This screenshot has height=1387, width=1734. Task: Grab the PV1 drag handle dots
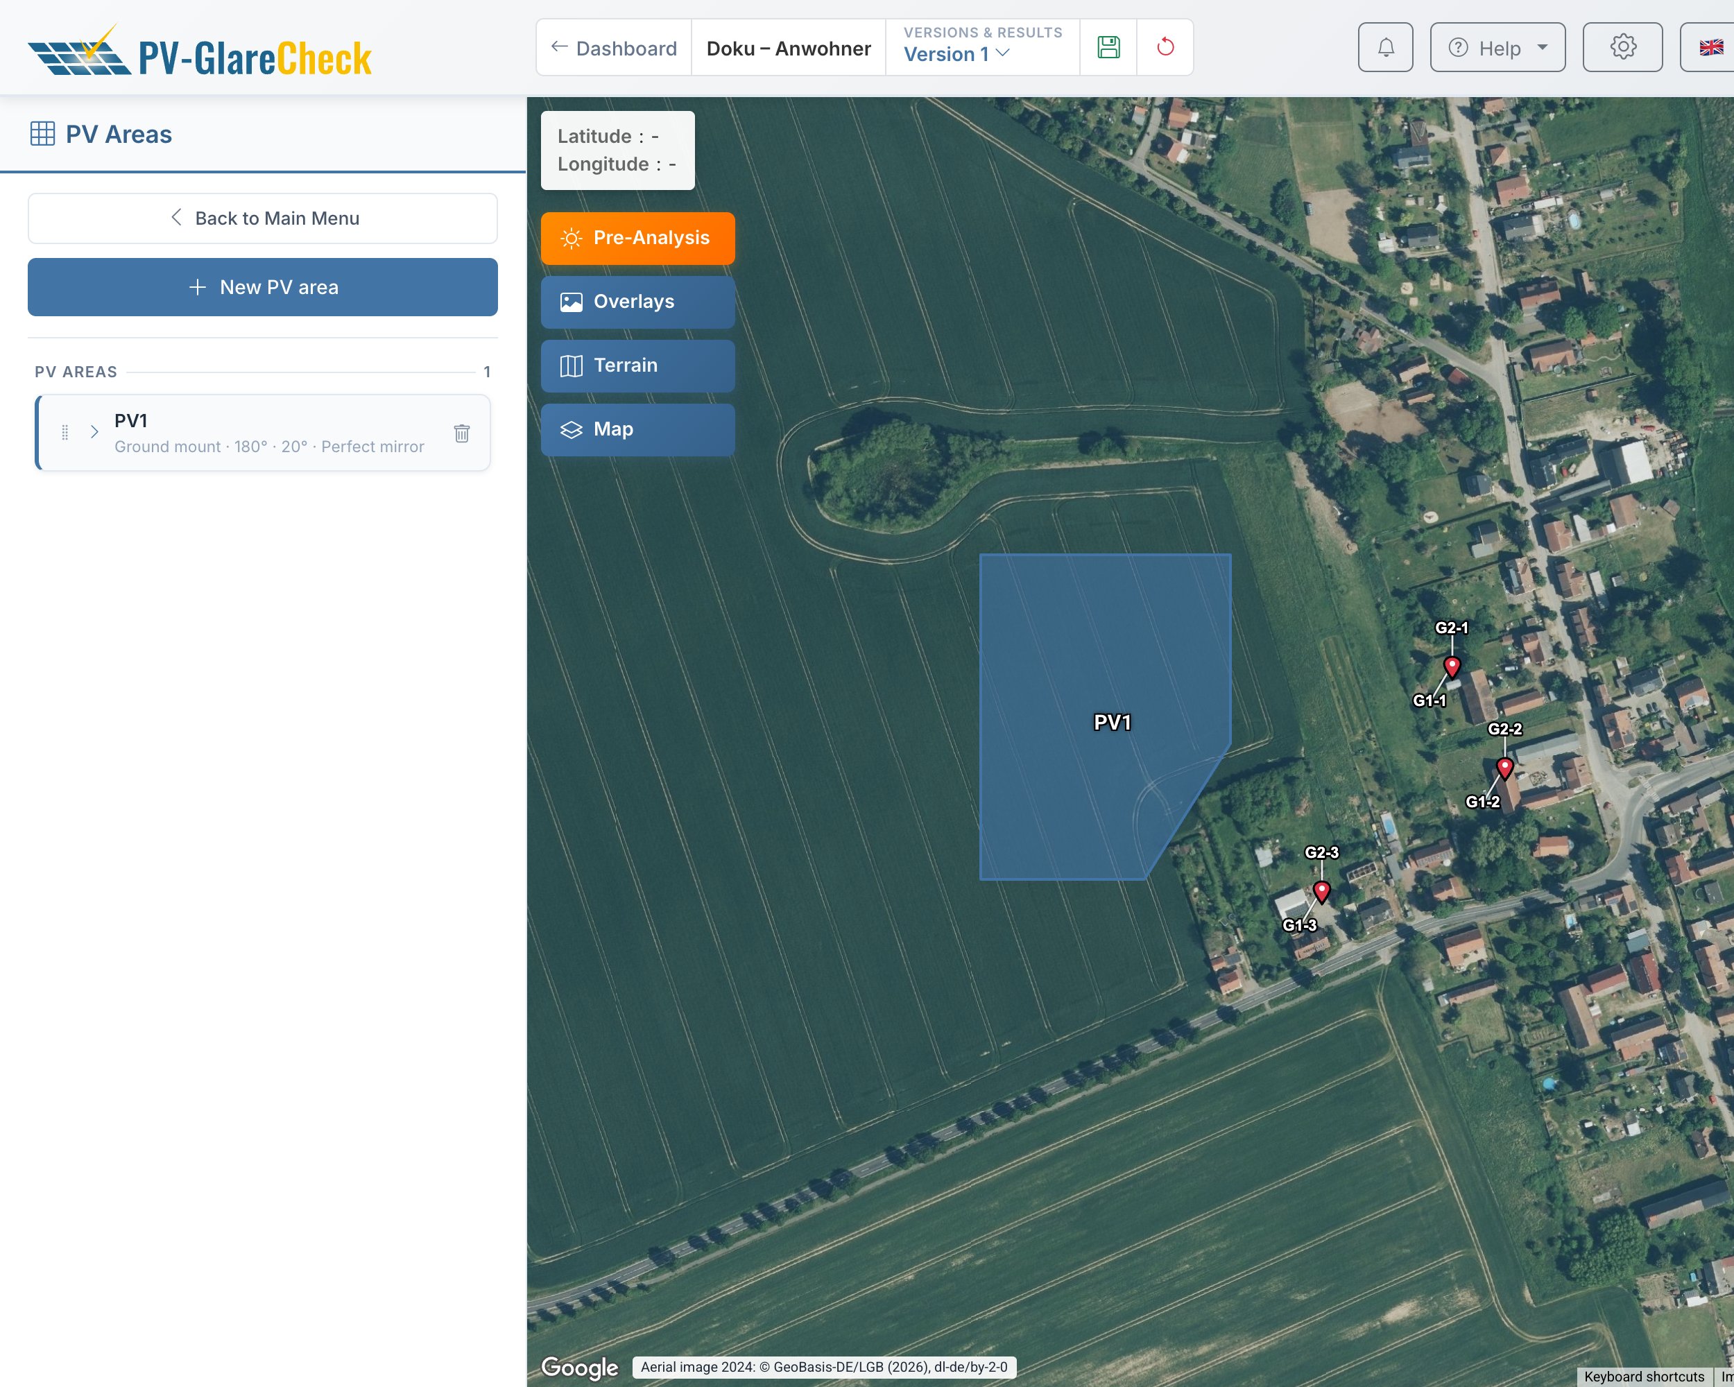click(x=65, y=433)
